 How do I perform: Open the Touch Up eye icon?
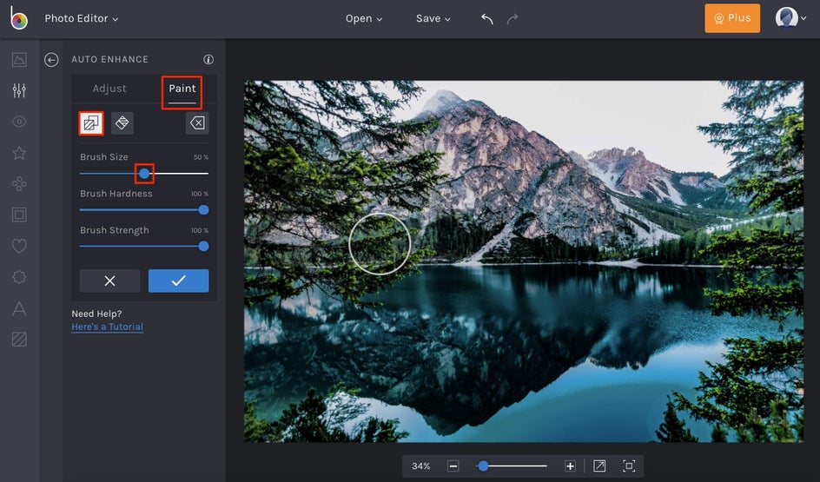pos(19,122)
